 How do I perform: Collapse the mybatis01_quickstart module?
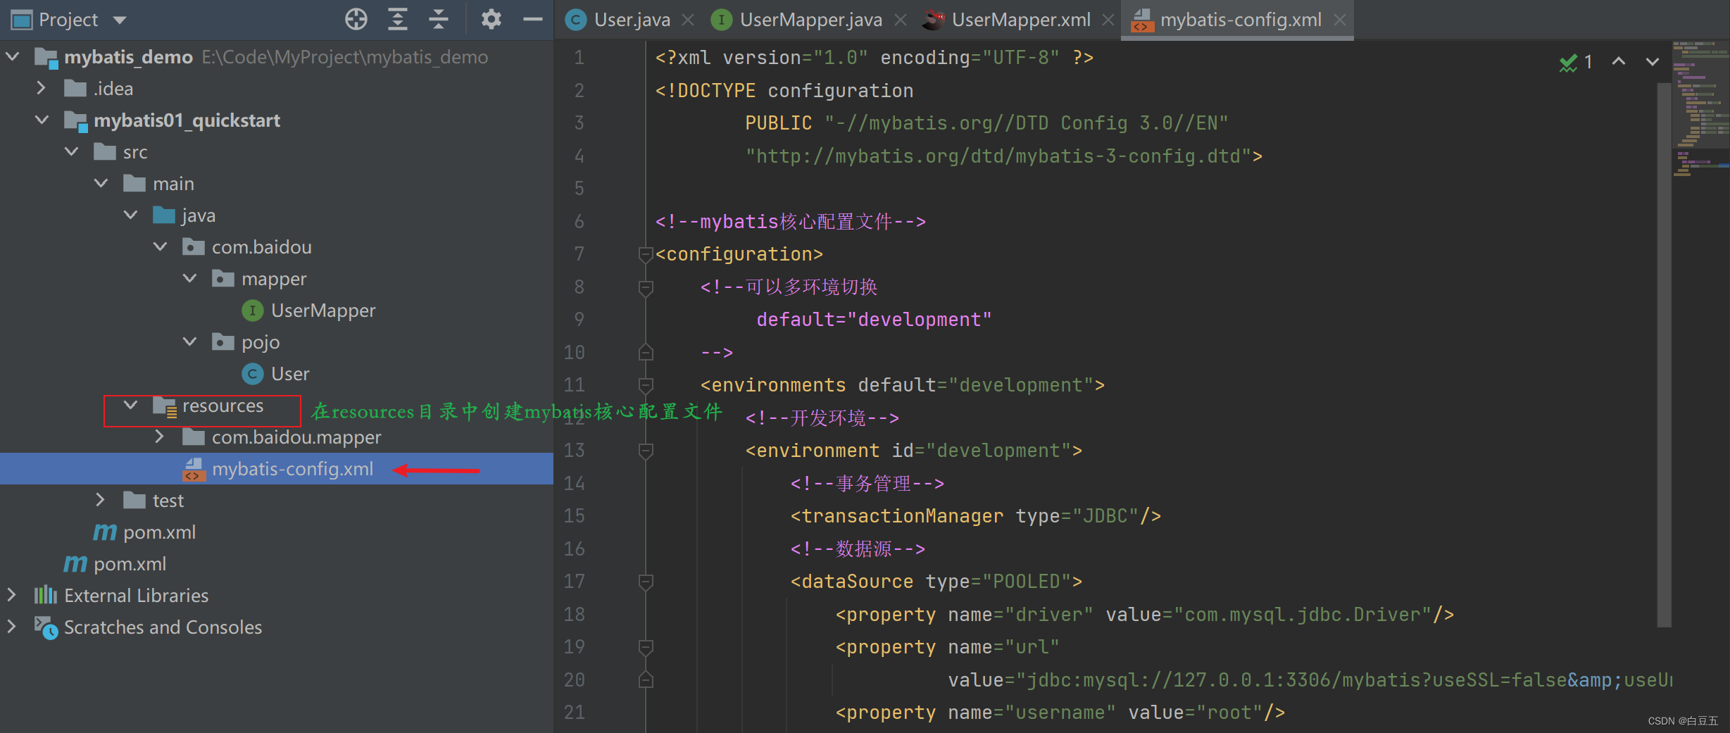click(42, 120)
